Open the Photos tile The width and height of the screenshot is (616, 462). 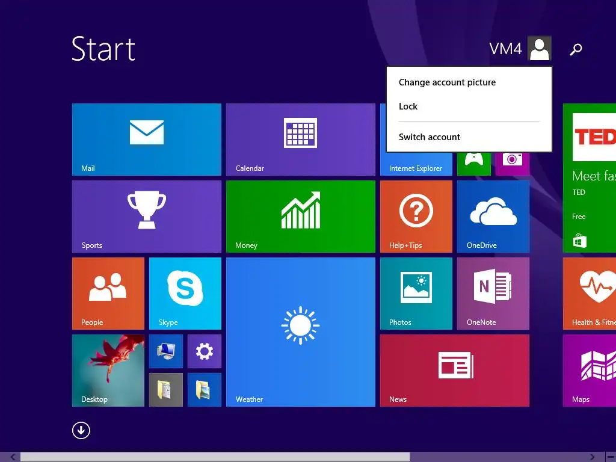(416, 294)
